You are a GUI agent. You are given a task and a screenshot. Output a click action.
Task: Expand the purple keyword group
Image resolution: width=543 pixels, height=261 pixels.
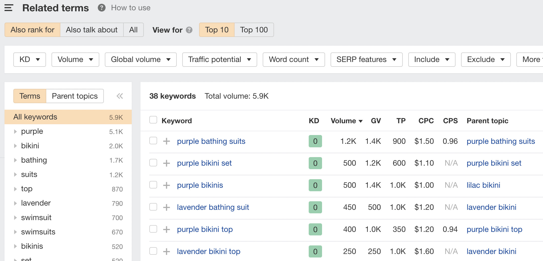pos(15,131)
